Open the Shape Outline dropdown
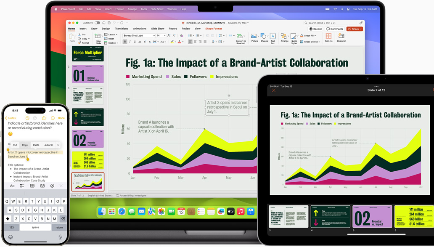Screen dimensions: 434x247 pos(310,41)
